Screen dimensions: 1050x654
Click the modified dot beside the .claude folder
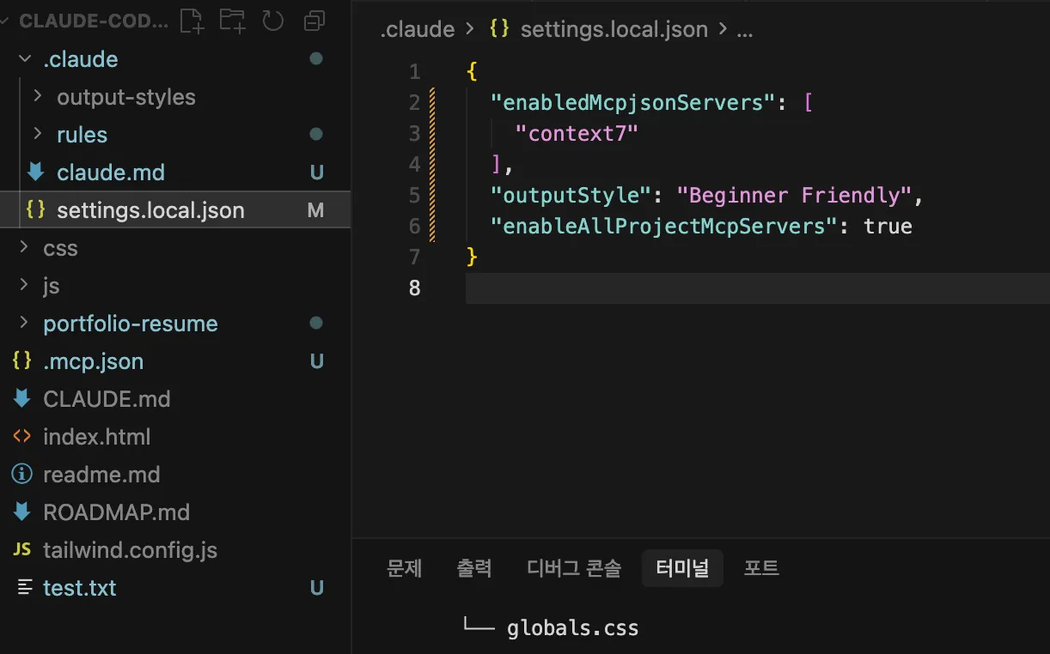pyautogui.click(x=316, y=58)
